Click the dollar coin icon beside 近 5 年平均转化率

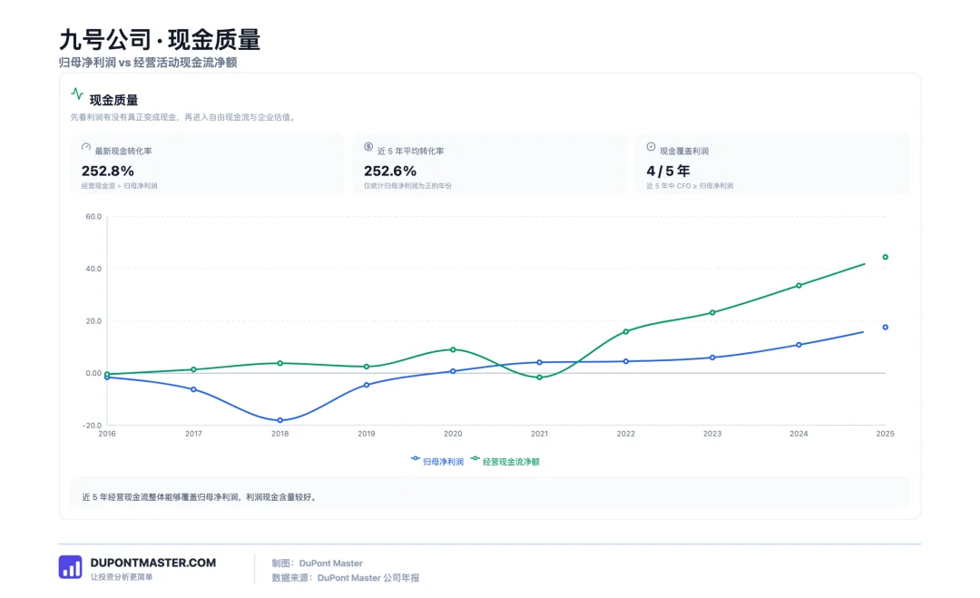pos(368,147)
